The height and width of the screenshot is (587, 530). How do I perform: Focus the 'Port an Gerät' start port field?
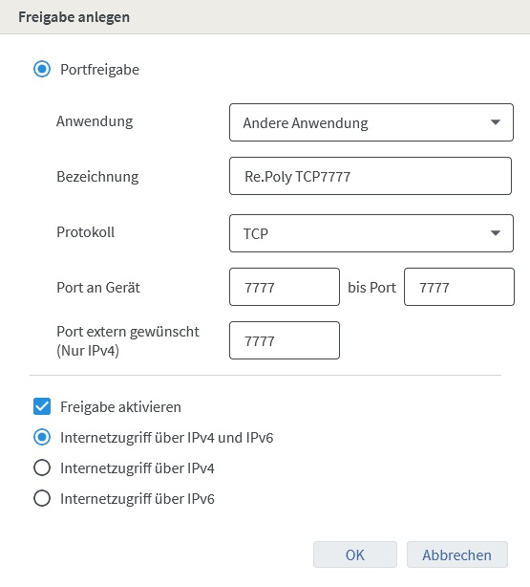pyautogui.click(x=285, y=287)
